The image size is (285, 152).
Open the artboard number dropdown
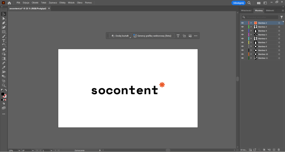point(51,151)
